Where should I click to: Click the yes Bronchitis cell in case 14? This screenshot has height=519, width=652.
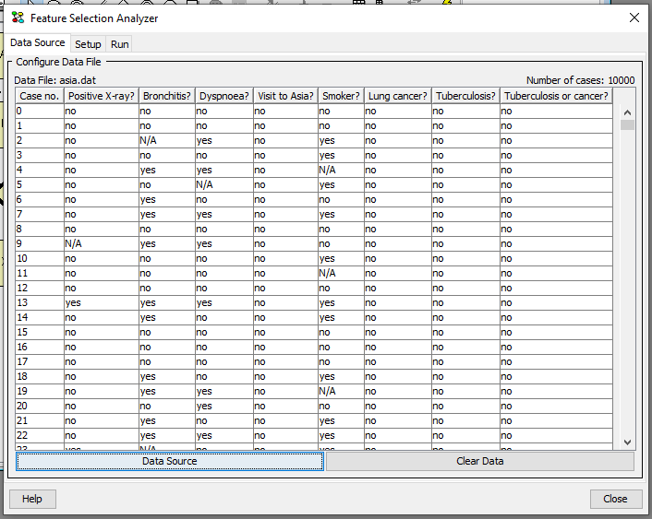tap(167, 317)
